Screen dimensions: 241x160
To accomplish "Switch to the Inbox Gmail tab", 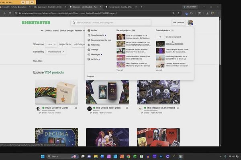I will [14, 7].
